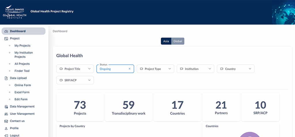This screenshot has width=295, height=137.
Task: Click the Data Management database icon
Action: click(6, 107)
